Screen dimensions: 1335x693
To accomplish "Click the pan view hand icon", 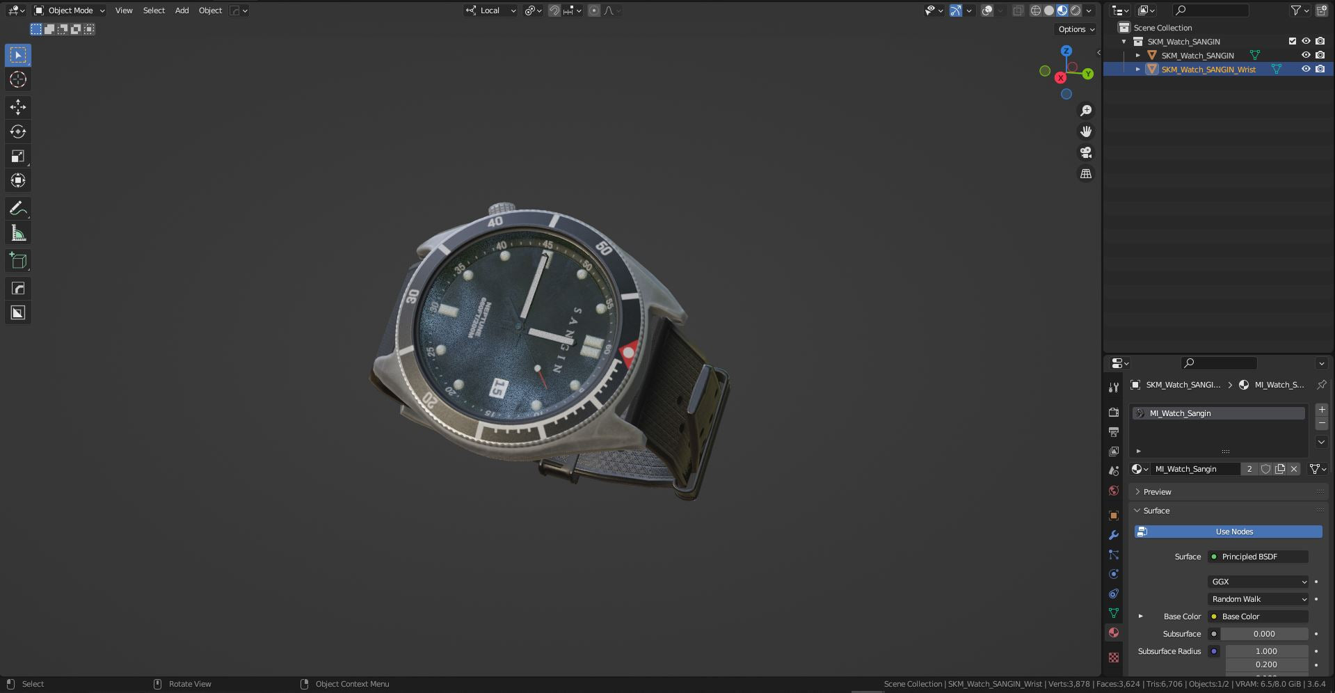I will [1086, 132].
